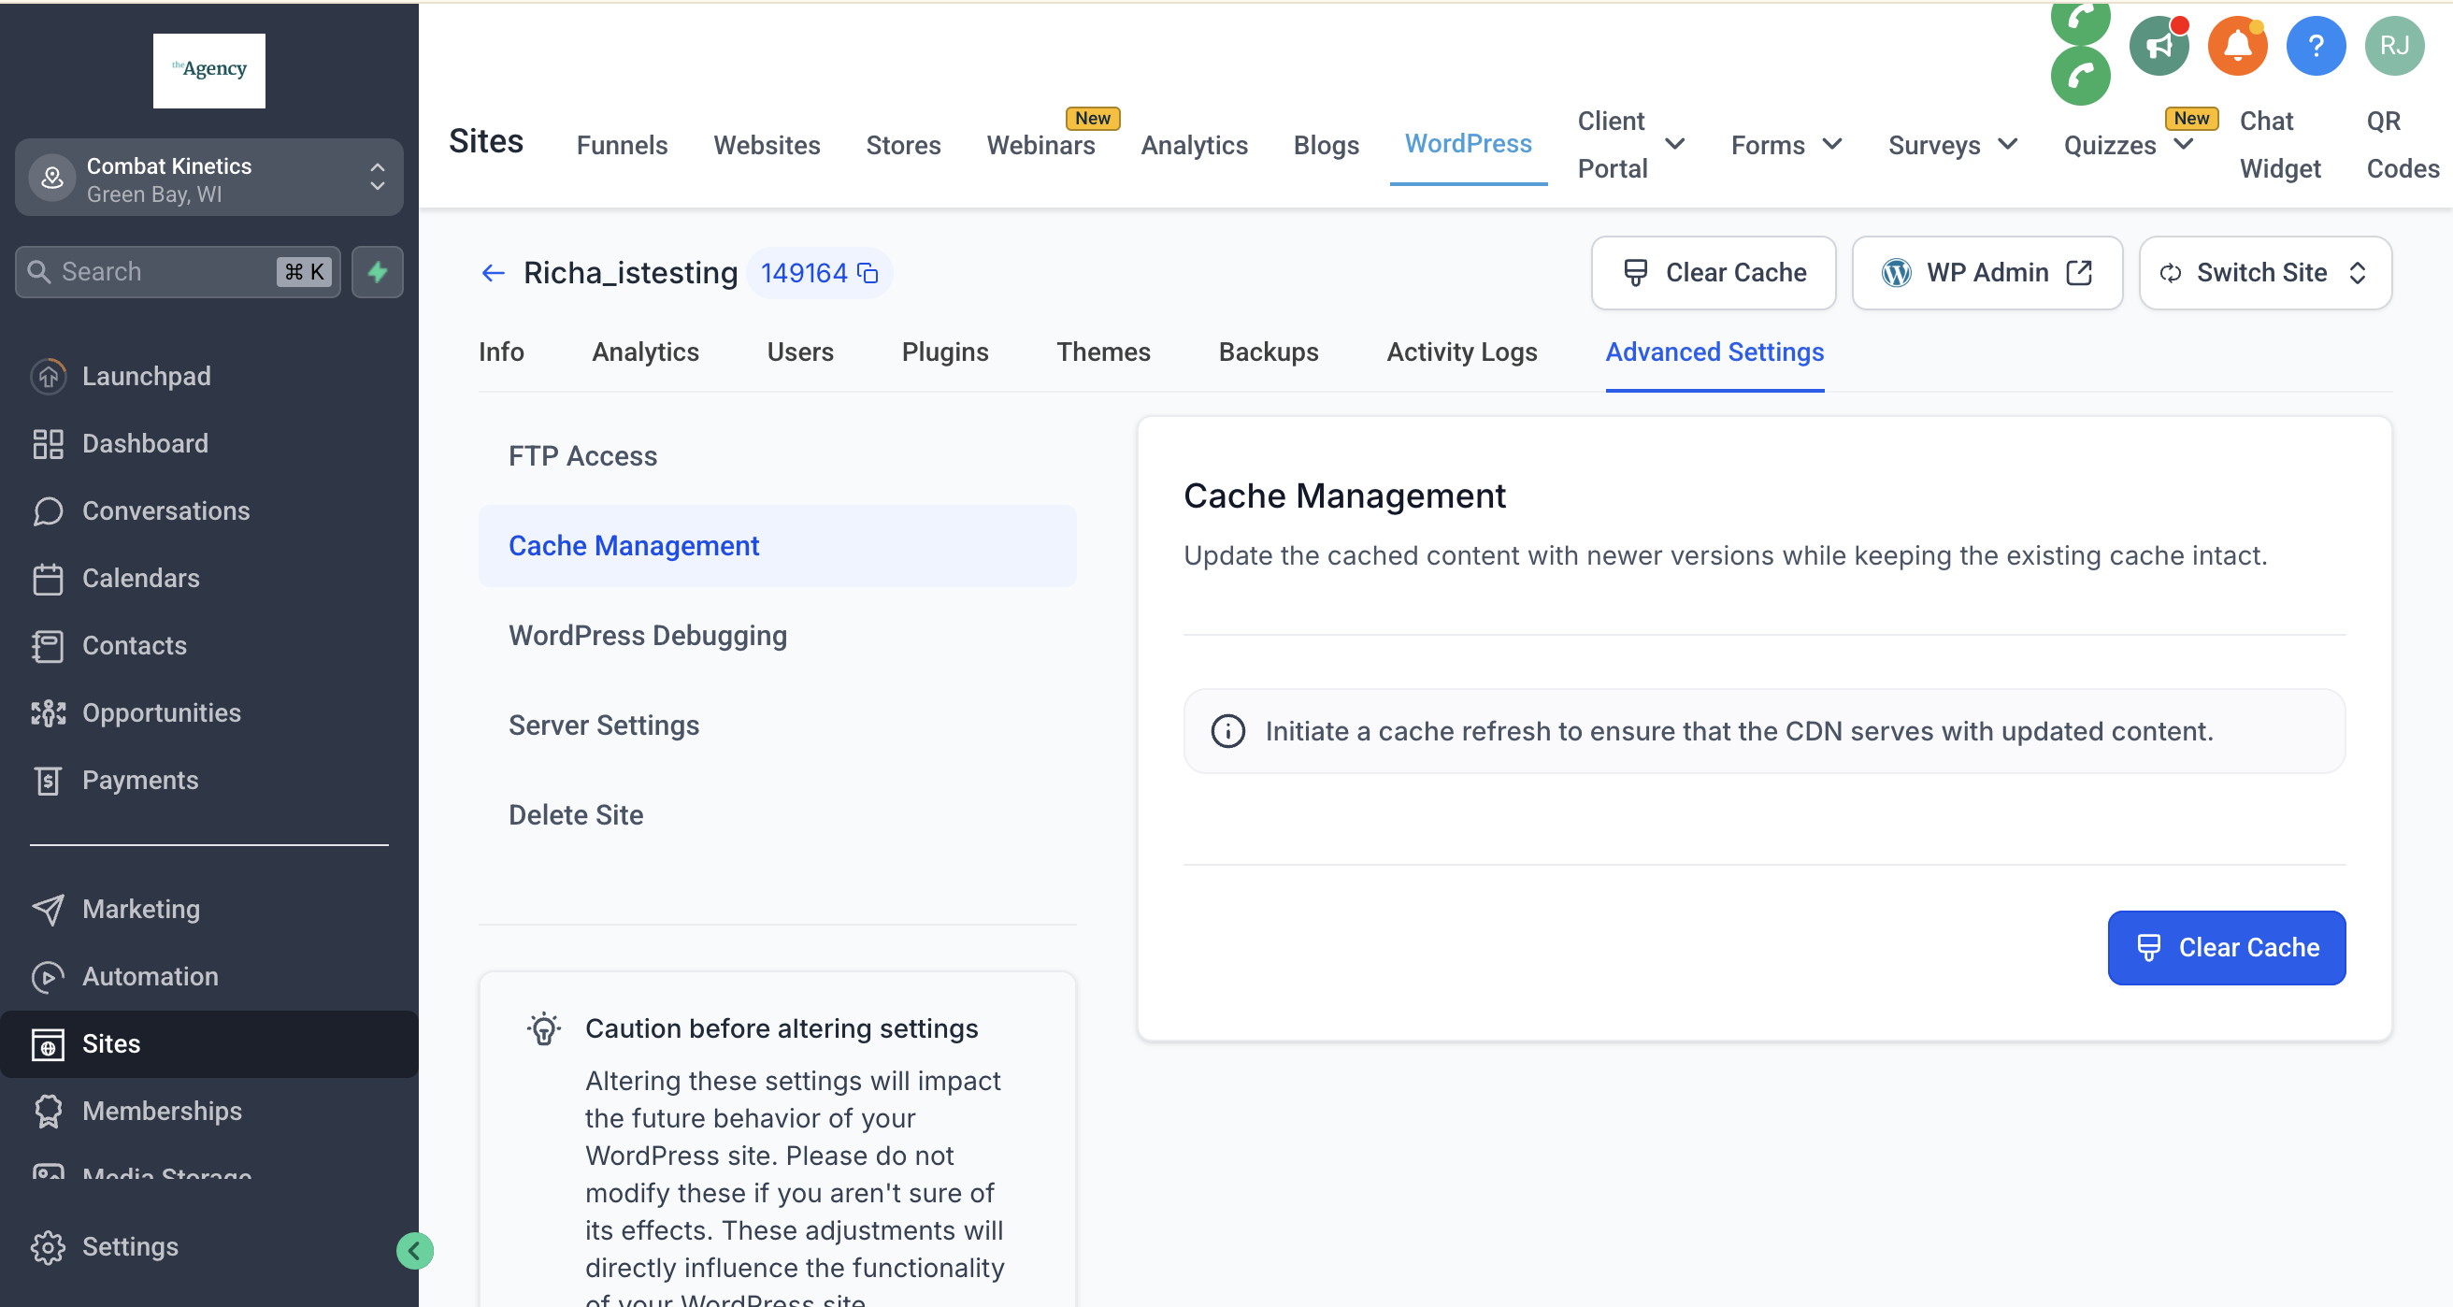Image resolution: width=2453 pixels, height=1307 pixels.
Task: Open the announcements megaphone icon
Action: [2159, 46]
